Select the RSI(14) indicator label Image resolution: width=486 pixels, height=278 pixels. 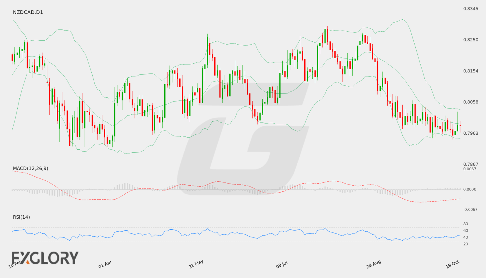[x=21, y=217]
